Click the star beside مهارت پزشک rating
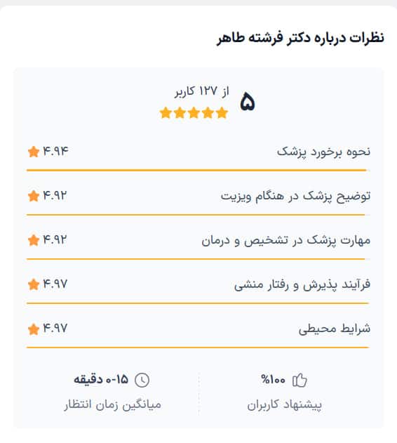 click(34, 240)
